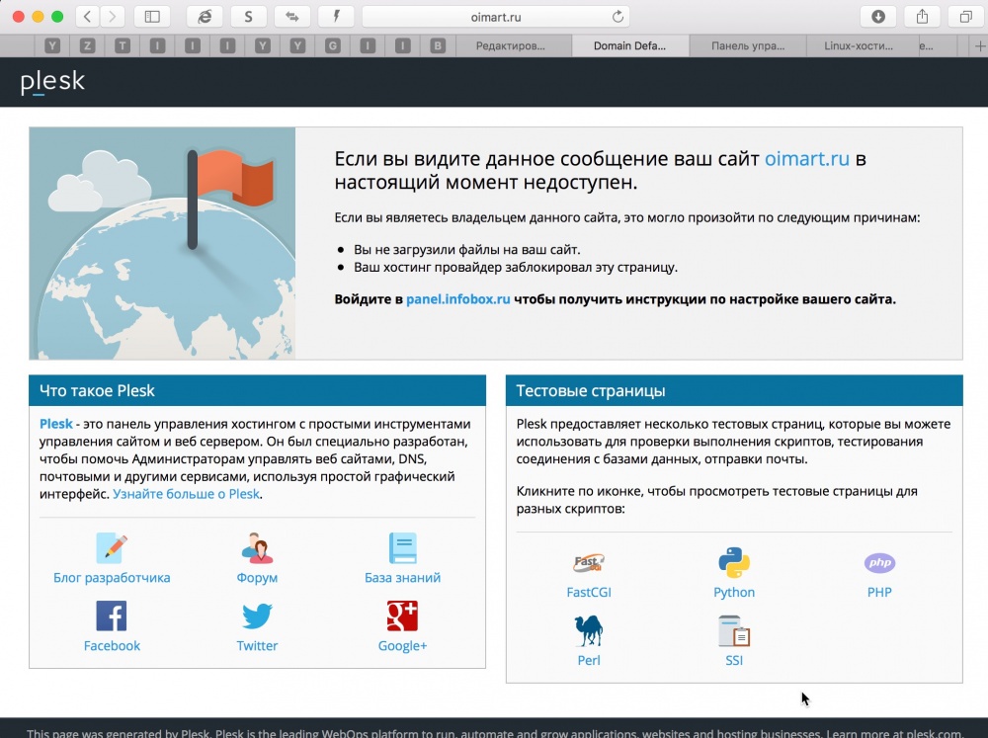
Task: Click the S toolbar extension button
Action: [248, 17]
